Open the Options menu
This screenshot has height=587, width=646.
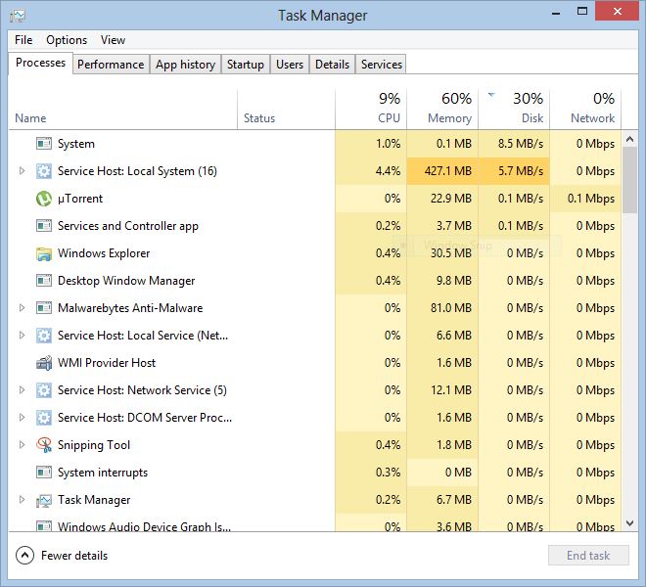(x=67, y=40)
